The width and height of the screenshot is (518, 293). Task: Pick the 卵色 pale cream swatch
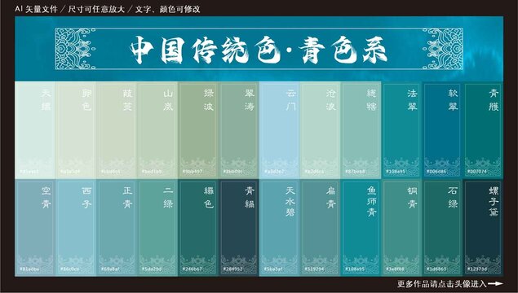(x=76, y=130)
